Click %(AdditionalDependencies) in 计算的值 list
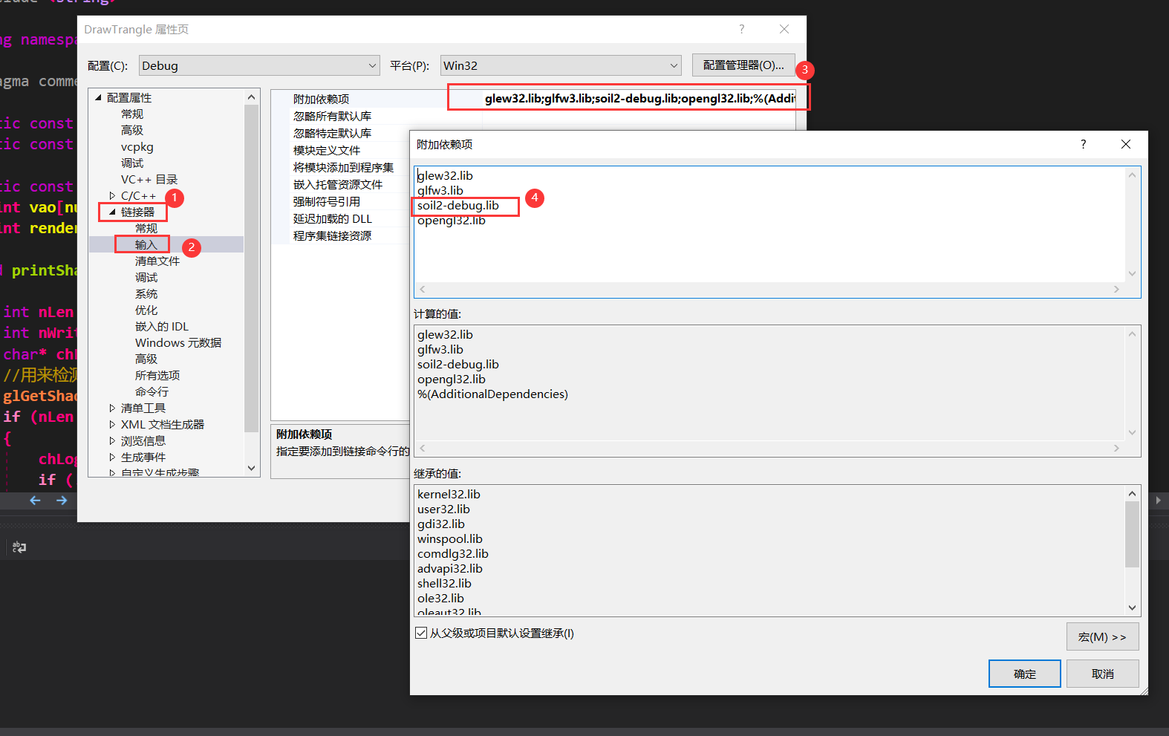The width and height of the screenshot is (1169, 736). pyautogui.click(x=492, y=394)
